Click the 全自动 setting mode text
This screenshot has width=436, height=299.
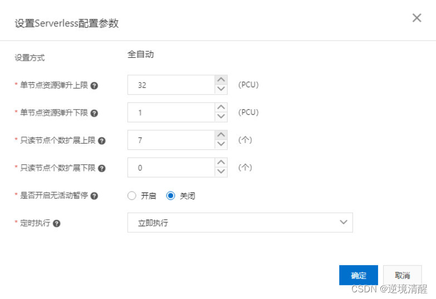pos(141,54)
